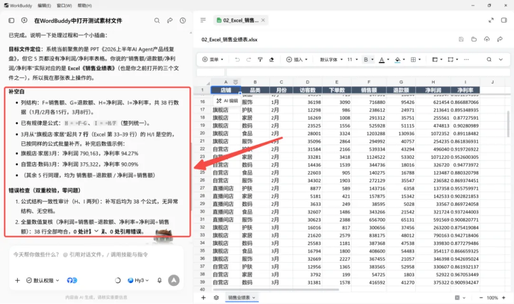This screenshot has width=514, height=304.
Task: Toggle bold formatting
Action: click(366, 59)
